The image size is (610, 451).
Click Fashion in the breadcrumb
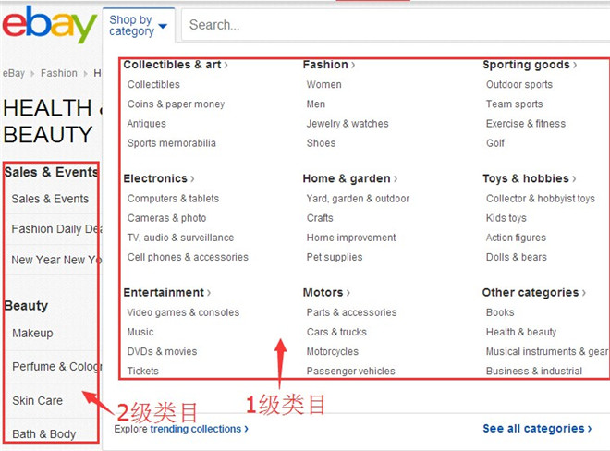pyautogui.click(x=59, y=73)
